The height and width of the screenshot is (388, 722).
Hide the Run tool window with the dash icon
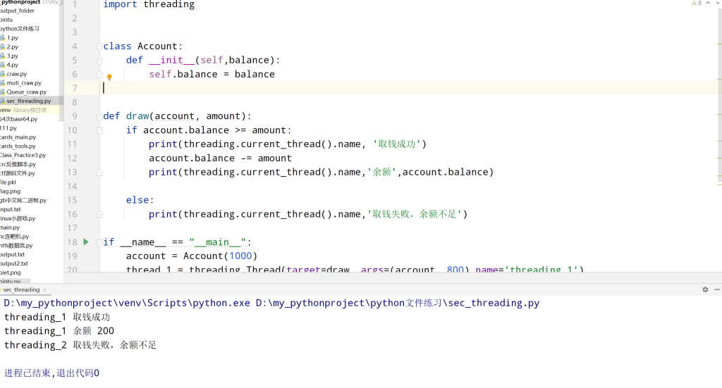[x=716, y=289]
